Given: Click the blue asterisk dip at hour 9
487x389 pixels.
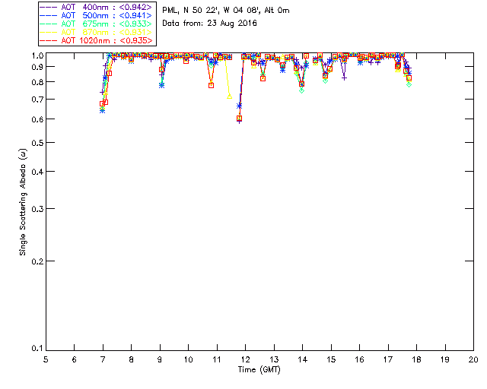Looking at the screenshot, I should (161, 85).
